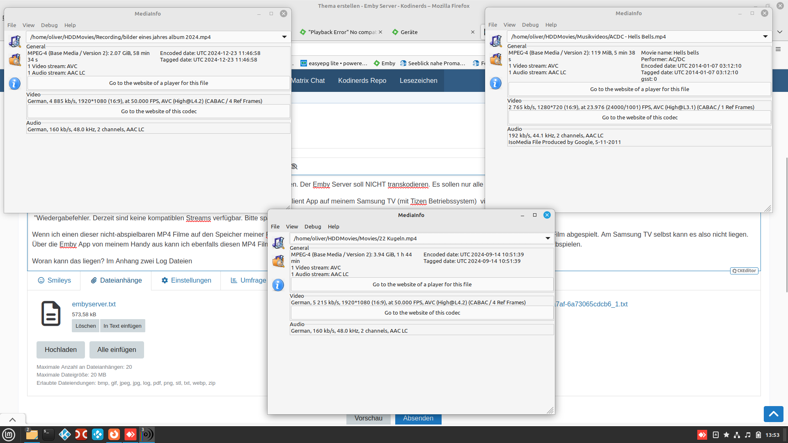The image size is (788, 443).
Task: Click open-folder icon in bilder eines jahres window
Action: tap(15, 59)
